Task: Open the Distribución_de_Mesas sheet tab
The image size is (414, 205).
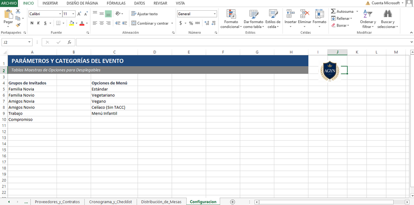Action: 161,202
